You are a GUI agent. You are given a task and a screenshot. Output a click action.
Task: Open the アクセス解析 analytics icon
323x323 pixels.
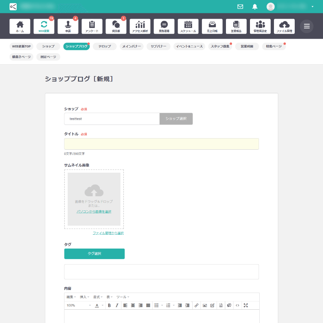(140, 26)
